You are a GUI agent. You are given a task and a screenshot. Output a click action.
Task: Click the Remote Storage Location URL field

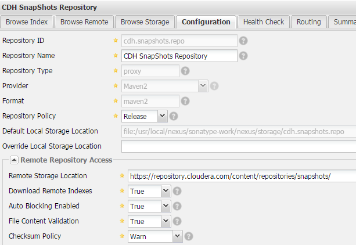click(x=242, y=176)
